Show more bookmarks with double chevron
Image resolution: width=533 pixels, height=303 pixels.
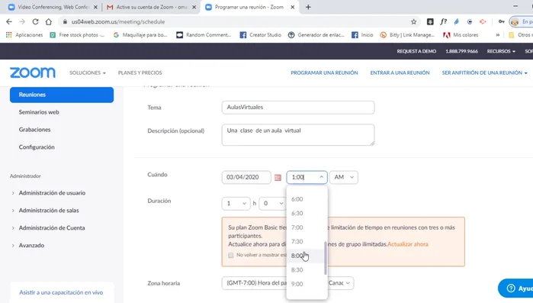tap(498, 35)
